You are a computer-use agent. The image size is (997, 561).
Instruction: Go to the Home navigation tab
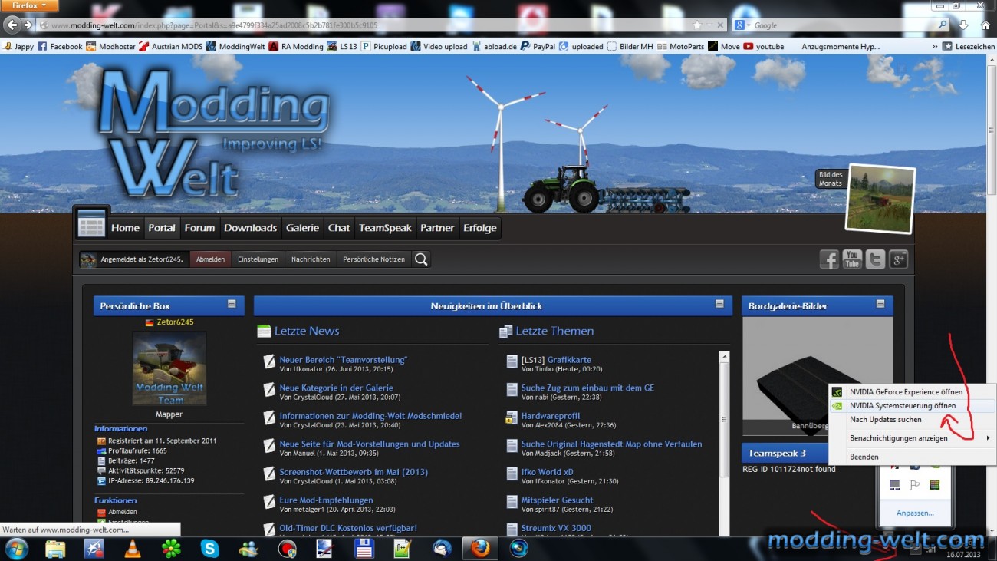coord(125,228)
